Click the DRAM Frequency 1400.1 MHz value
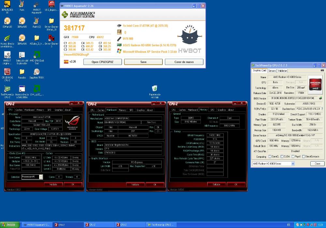Screen dimensions: 326x228 coord(215,135)
